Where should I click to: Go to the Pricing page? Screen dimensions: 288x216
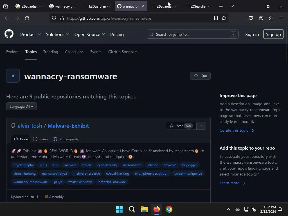[117, 34]
